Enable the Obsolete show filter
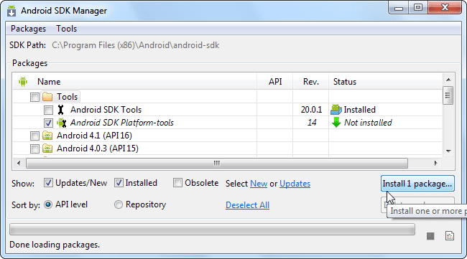 pyautogui.click(x=177, y=183)
